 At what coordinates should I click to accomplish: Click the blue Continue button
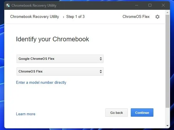142,113
